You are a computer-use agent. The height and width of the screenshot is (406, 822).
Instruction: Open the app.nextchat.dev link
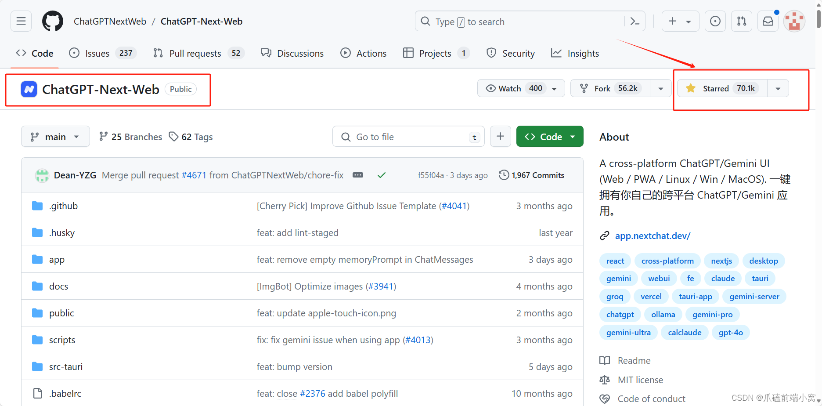pyautogui.click(x=653, y=236)
